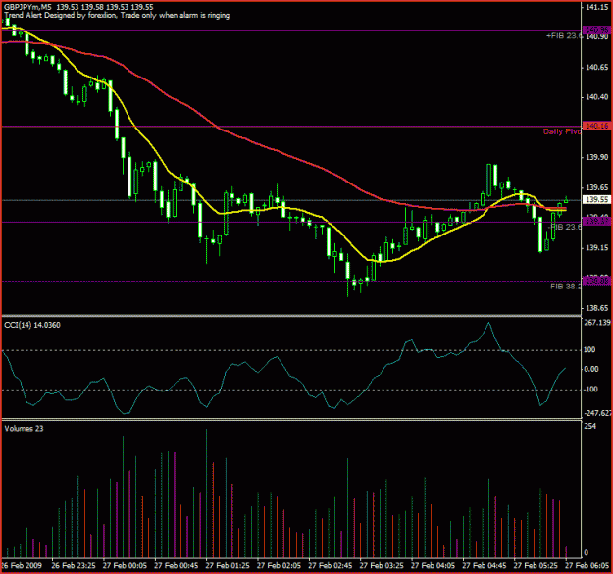Click the 27 Feb 05:25 time label
The image size is (613, 574).
(x=536, y=566)
